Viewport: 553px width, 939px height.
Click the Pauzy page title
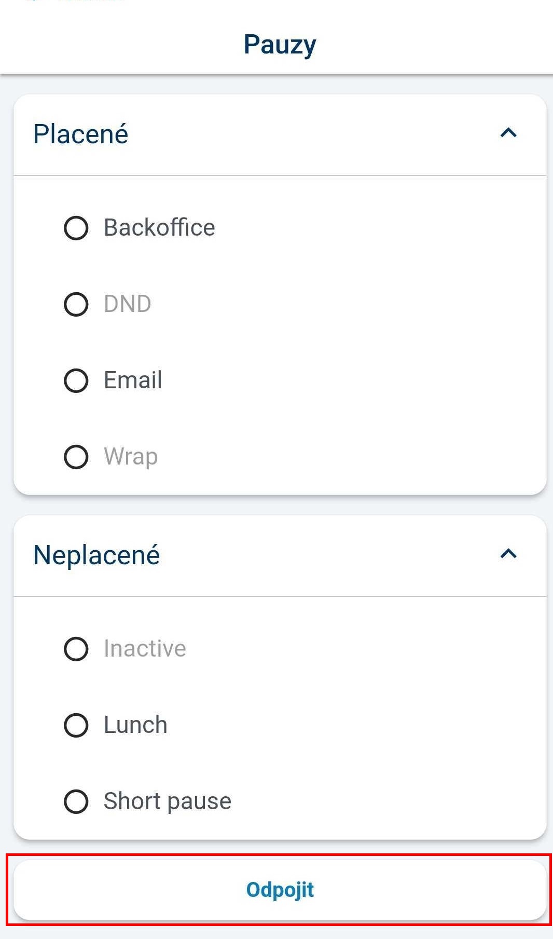pos(280,45)
